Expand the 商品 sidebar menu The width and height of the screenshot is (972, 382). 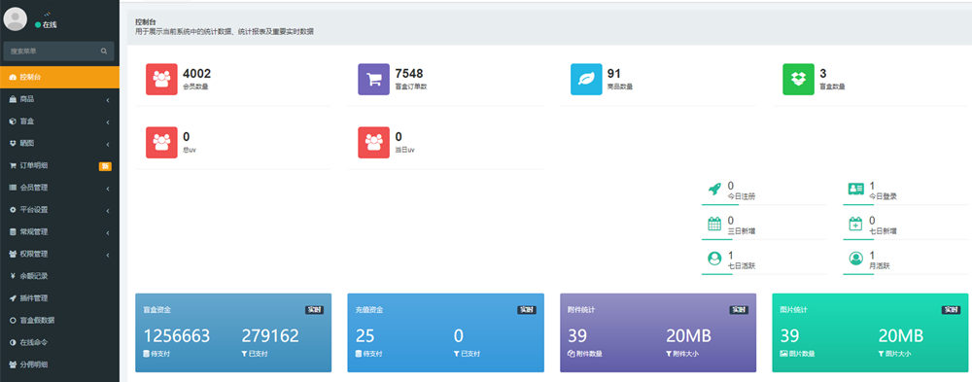59,99
